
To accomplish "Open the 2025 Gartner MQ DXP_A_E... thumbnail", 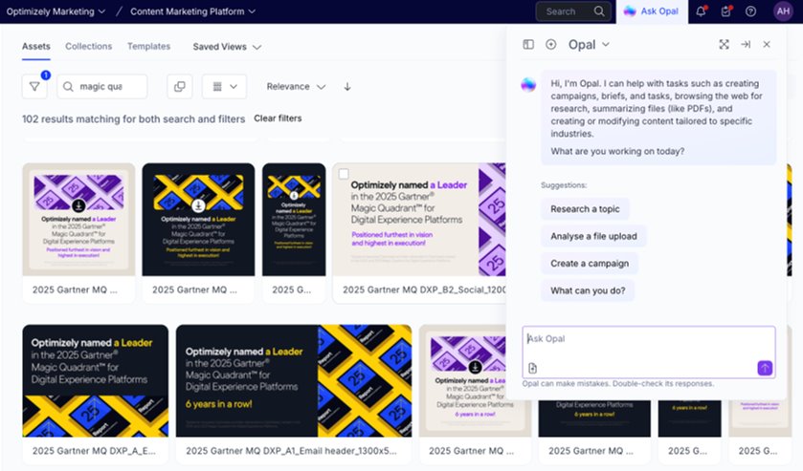I will (96, 380).
